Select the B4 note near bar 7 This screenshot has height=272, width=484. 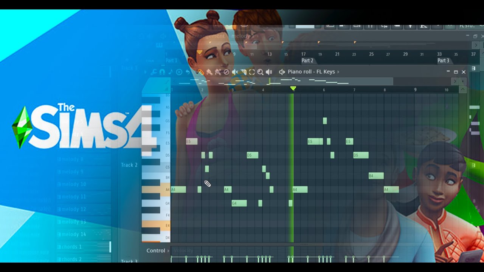[376, 176]
